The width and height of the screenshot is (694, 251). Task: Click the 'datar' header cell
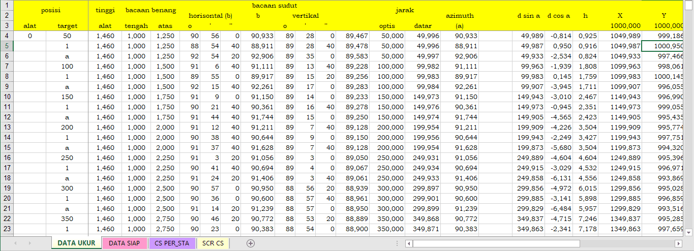coord(423,25)
